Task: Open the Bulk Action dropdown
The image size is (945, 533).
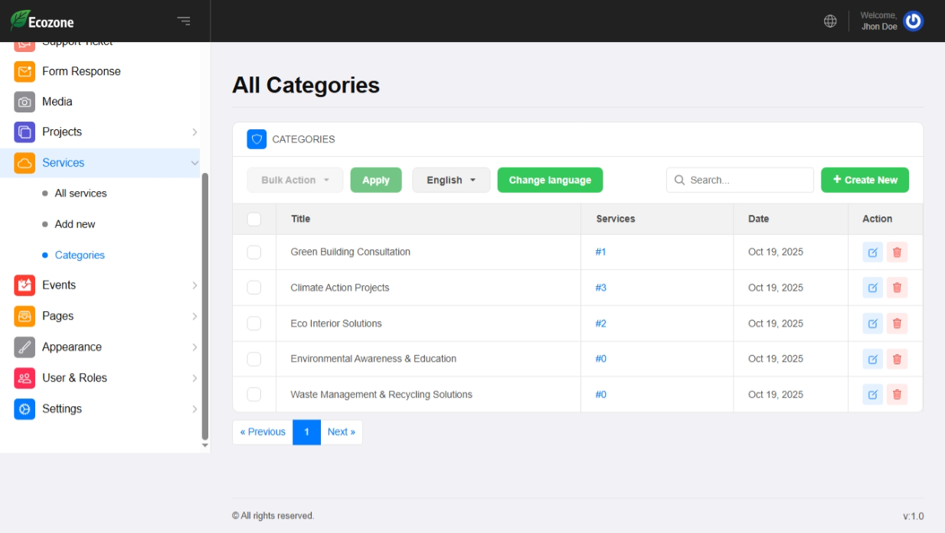Action: [x=295, y=180]
